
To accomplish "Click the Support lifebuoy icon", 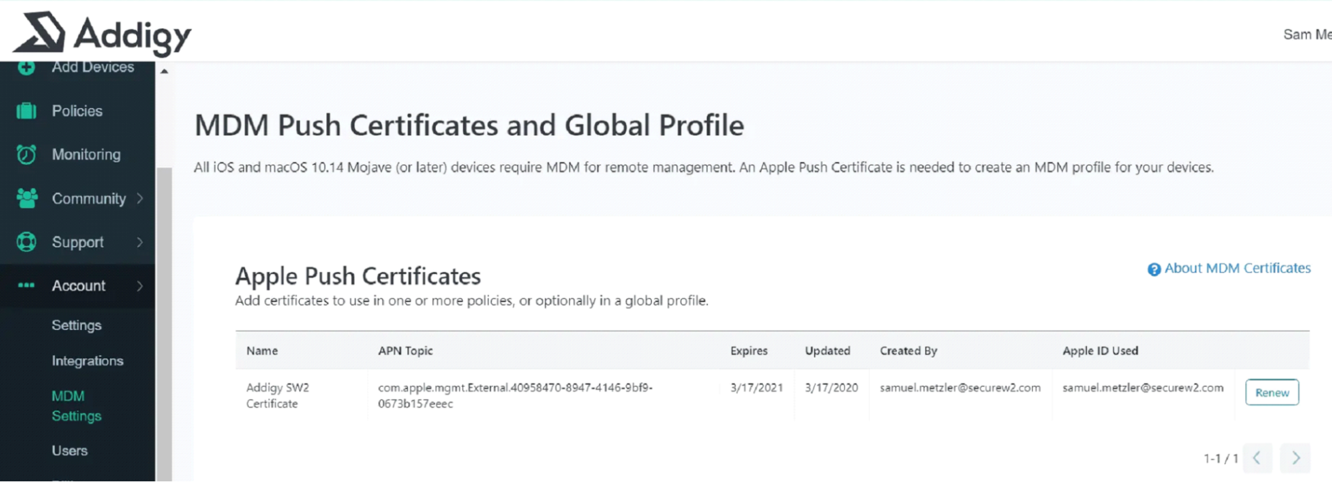I will pos(26,242).
